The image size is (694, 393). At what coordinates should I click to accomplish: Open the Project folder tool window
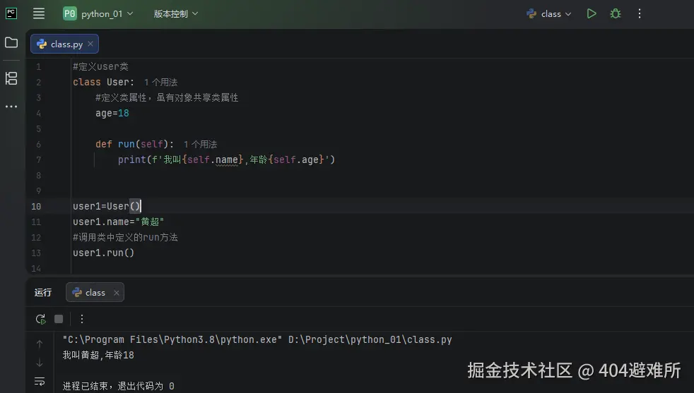[x=11, y=43]
